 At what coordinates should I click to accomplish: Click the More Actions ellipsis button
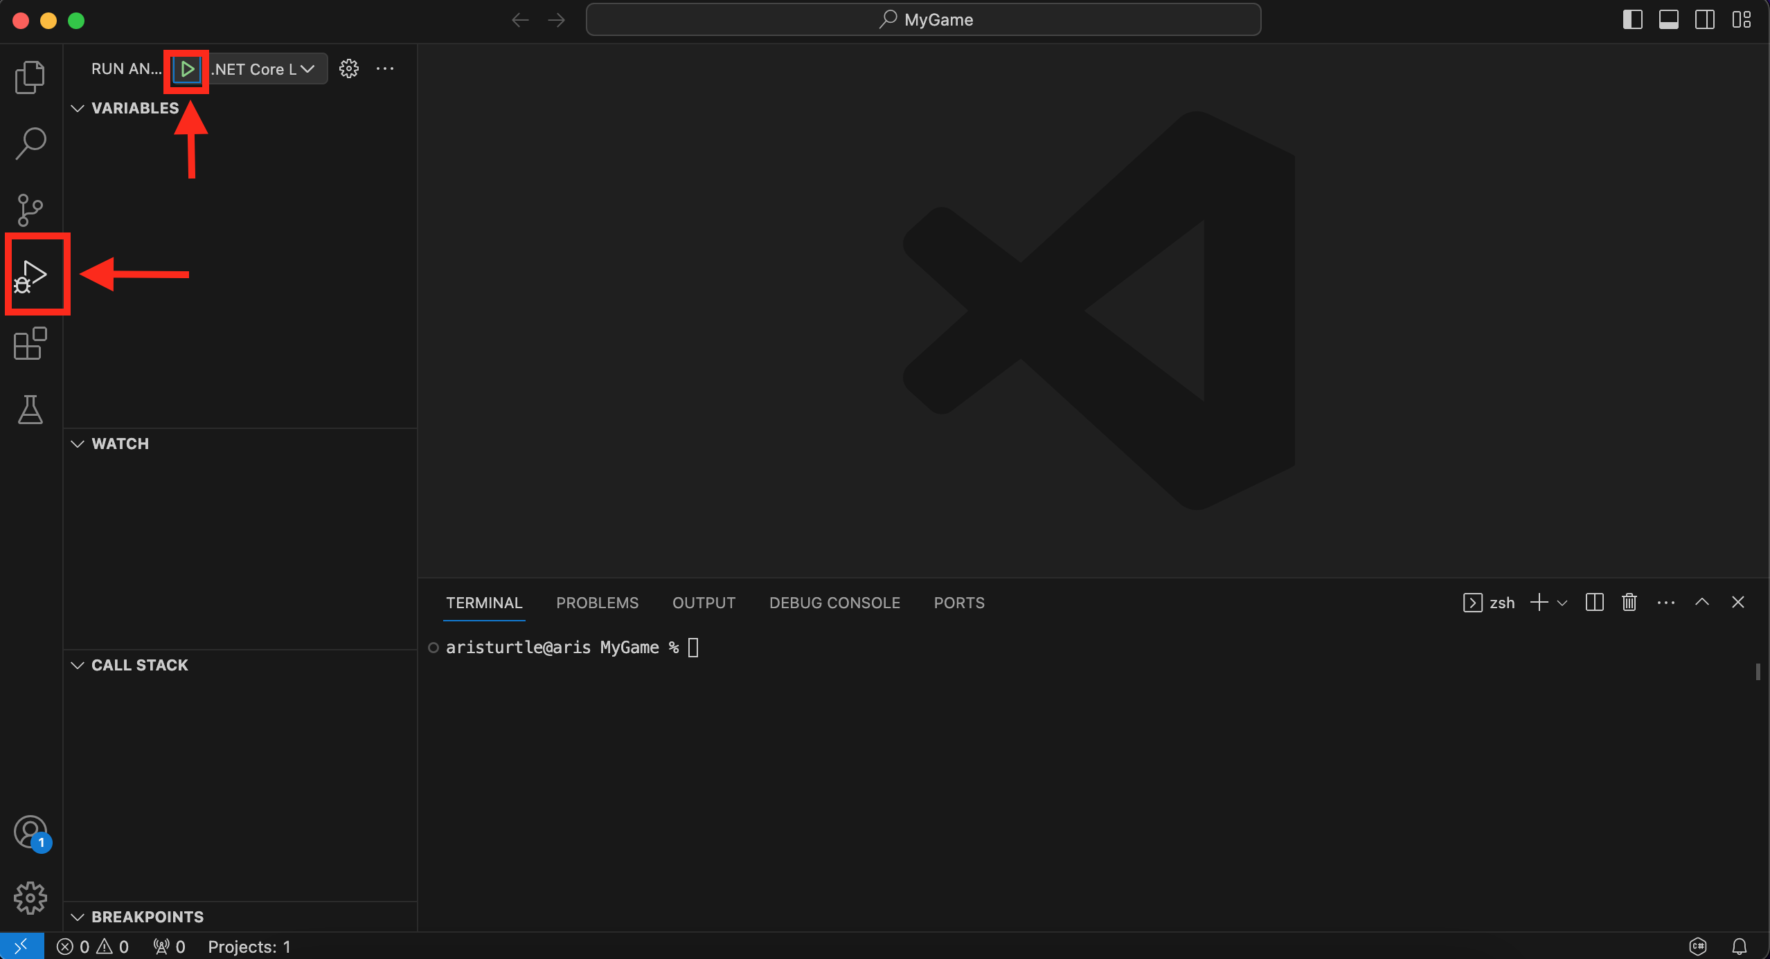click(x=385, y=67)
